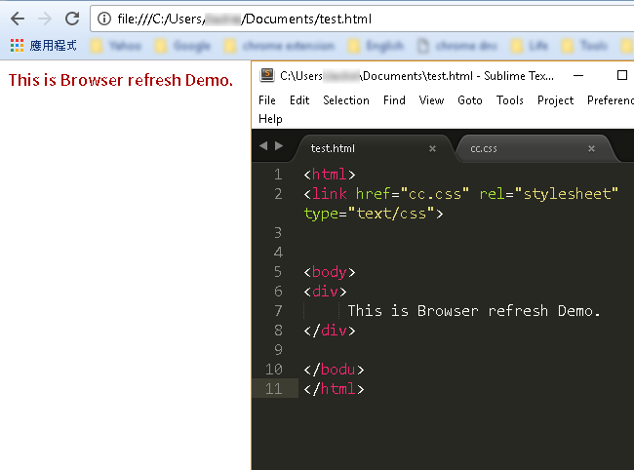Go back in Chrome browser
634x470 pixels.
coord(18,19)
